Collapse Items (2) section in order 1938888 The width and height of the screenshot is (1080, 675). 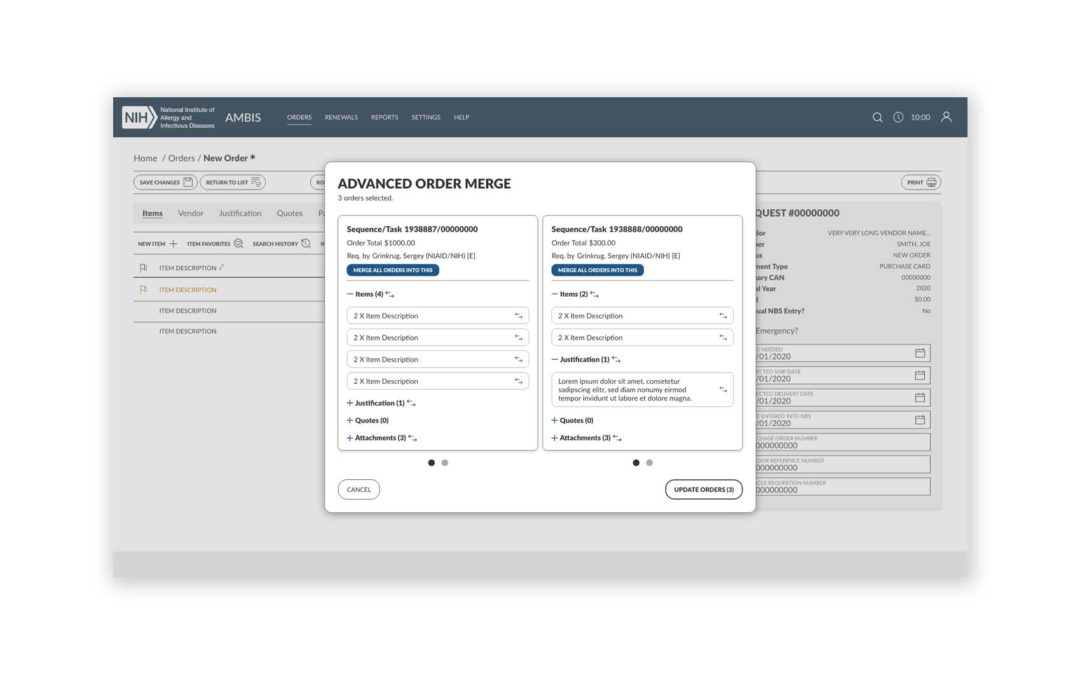click(554, 294)
